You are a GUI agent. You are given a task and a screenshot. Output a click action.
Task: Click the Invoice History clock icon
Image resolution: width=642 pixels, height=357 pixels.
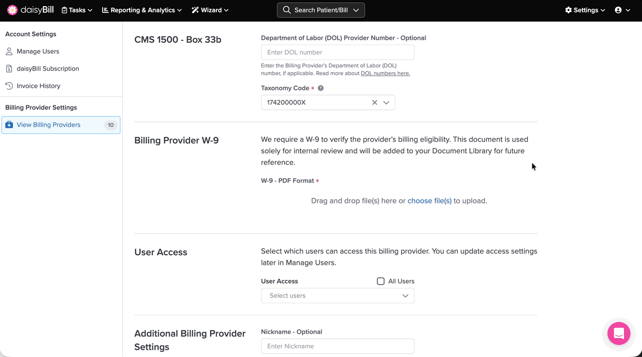click(9, 86)
